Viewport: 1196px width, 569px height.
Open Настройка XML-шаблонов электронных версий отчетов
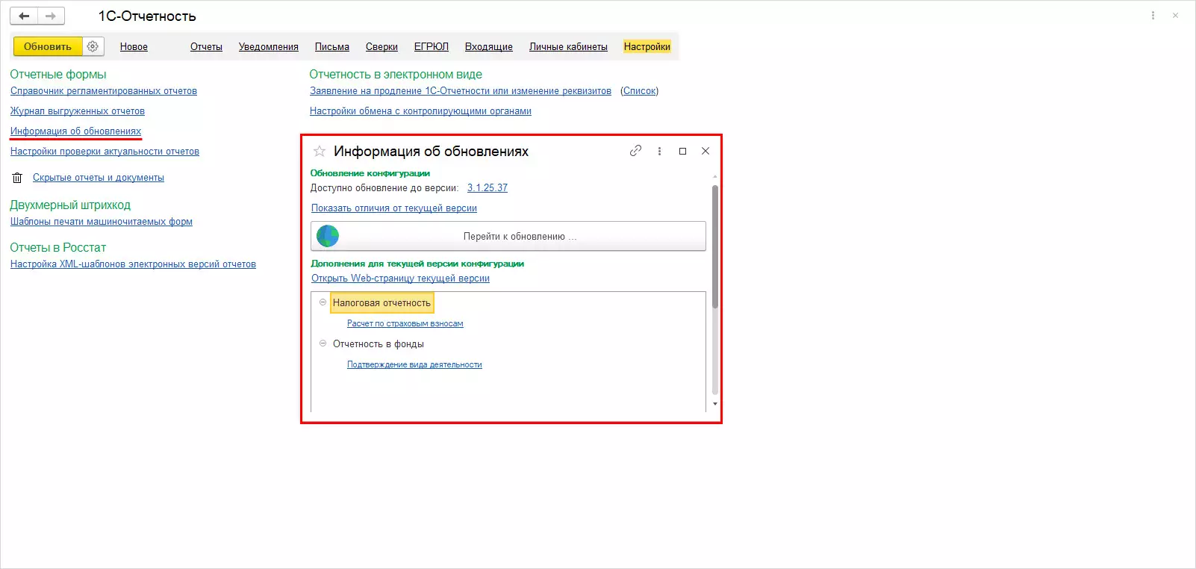(x=133, y=264)
